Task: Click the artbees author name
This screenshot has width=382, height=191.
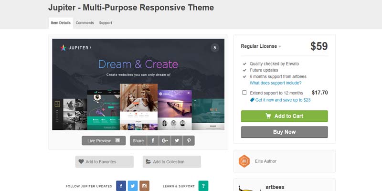Action: [x=275, y=187]
